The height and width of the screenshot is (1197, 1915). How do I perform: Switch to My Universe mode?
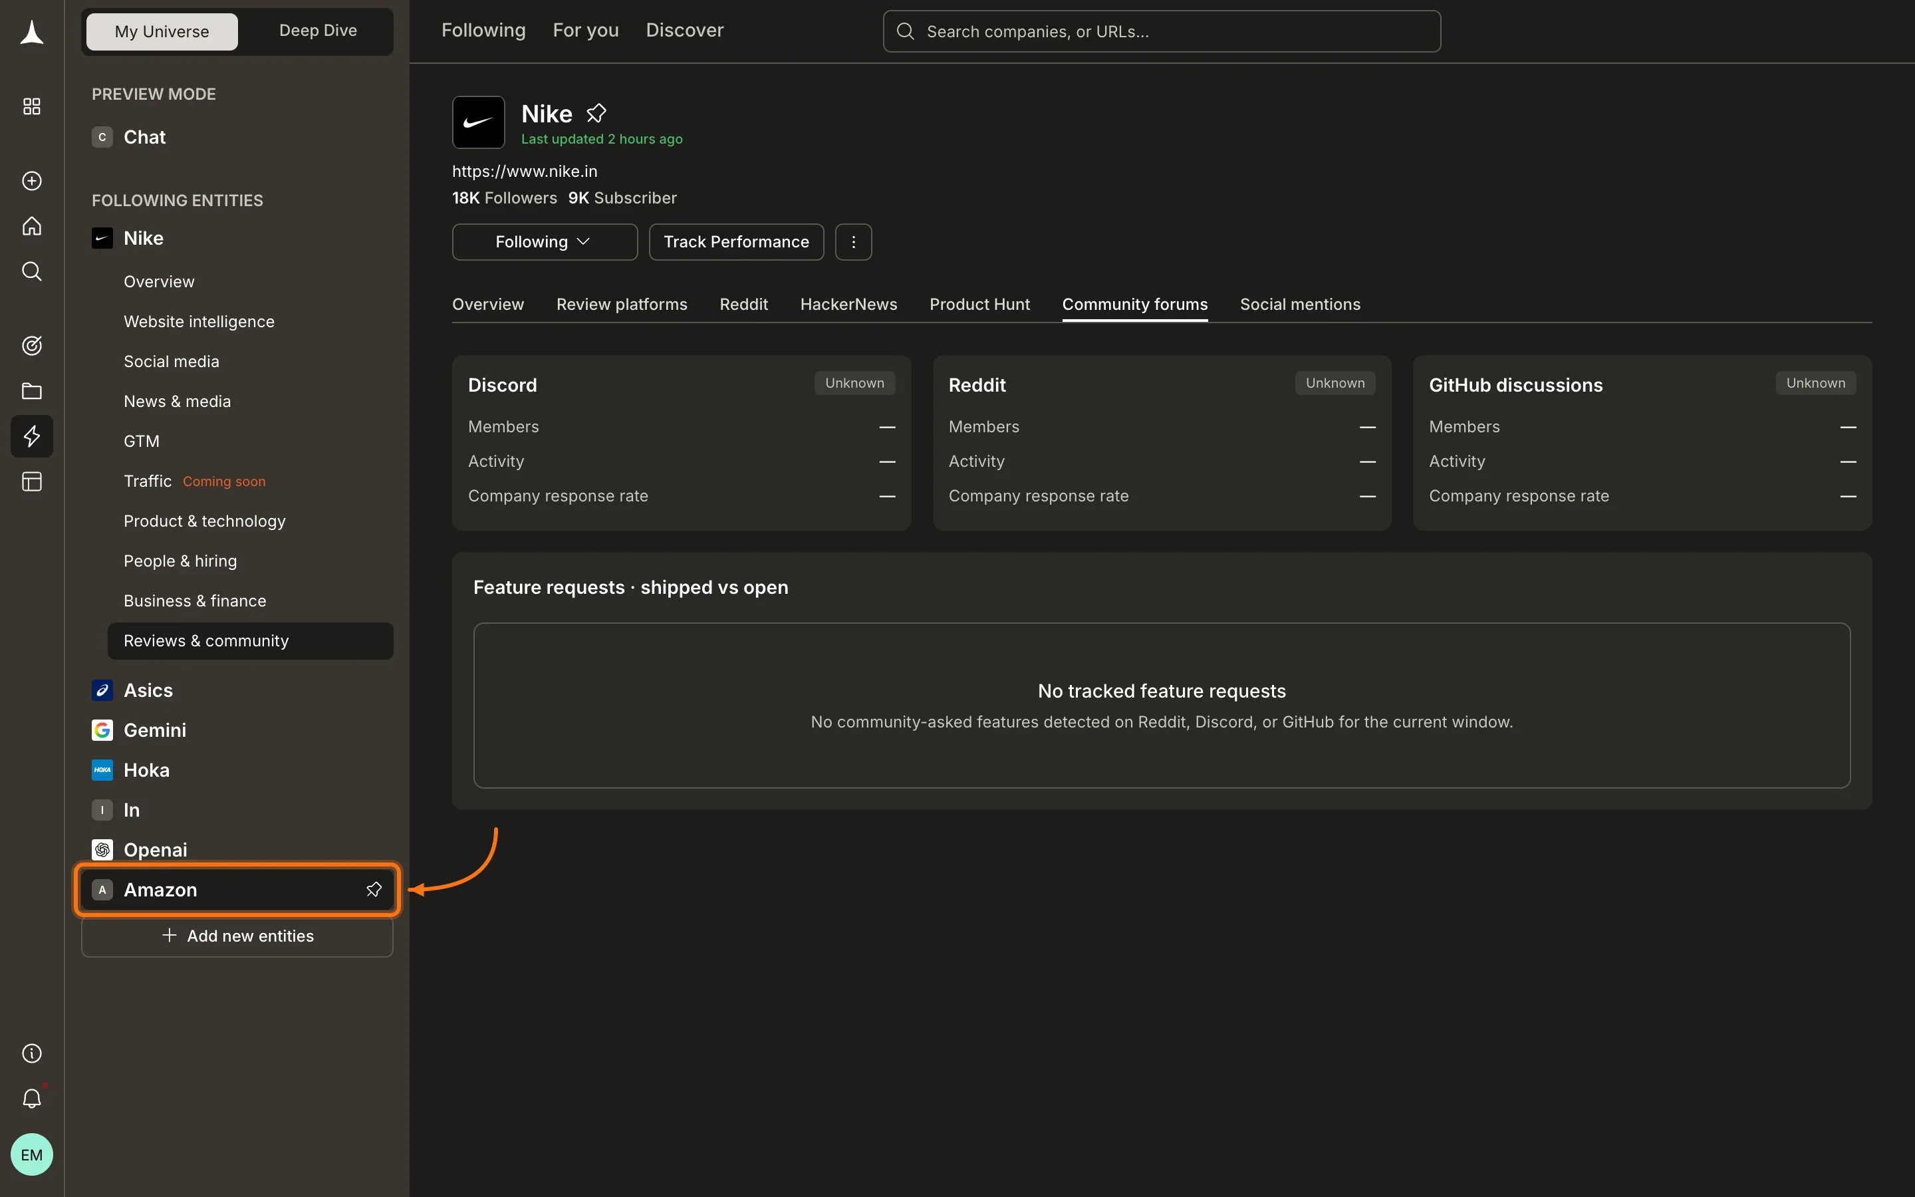click(162, 31)
